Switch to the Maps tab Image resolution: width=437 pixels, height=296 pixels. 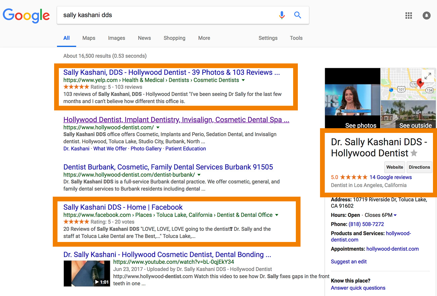point(89,38)
